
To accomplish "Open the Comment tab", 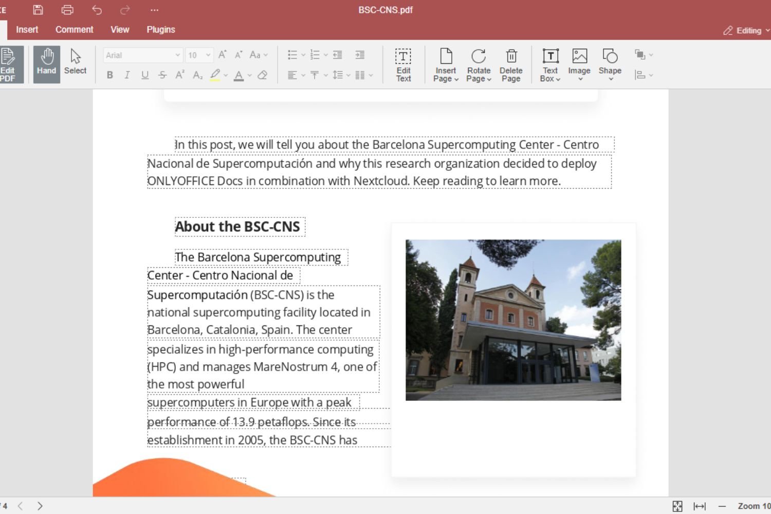I will (x=75, y=30).
